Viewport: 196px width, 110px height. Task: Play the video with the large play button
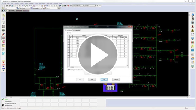coord(98,55)
